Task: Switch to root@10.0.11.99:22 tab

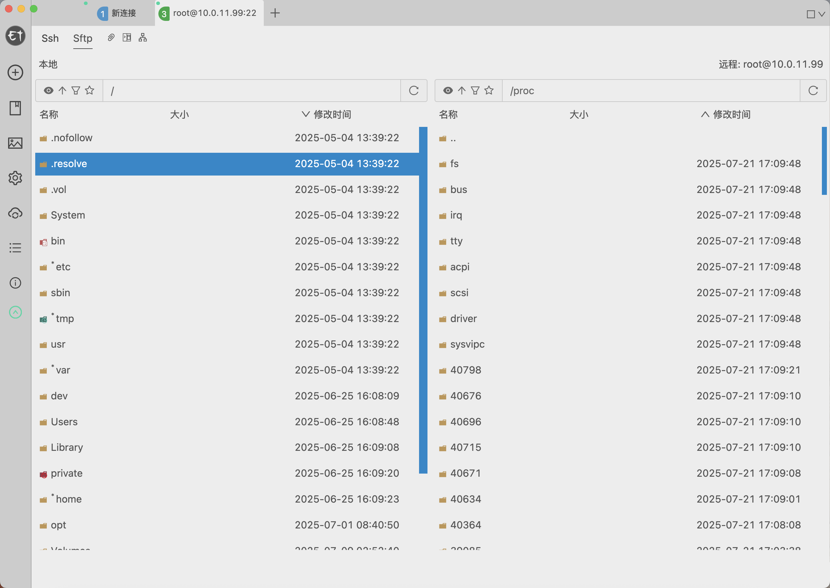Action: click(x=209, y=13)
